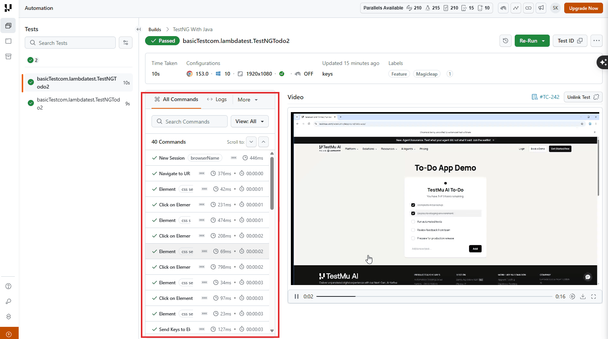
Task: Select the Click on Element command taking 208ms
Action: coord(207,236)
